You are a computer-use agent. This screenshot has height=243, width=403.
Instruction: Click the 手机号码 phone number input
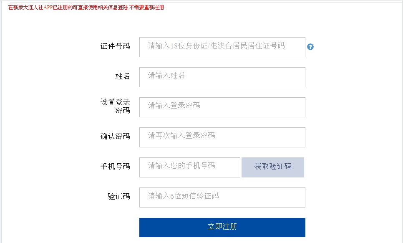189,167
